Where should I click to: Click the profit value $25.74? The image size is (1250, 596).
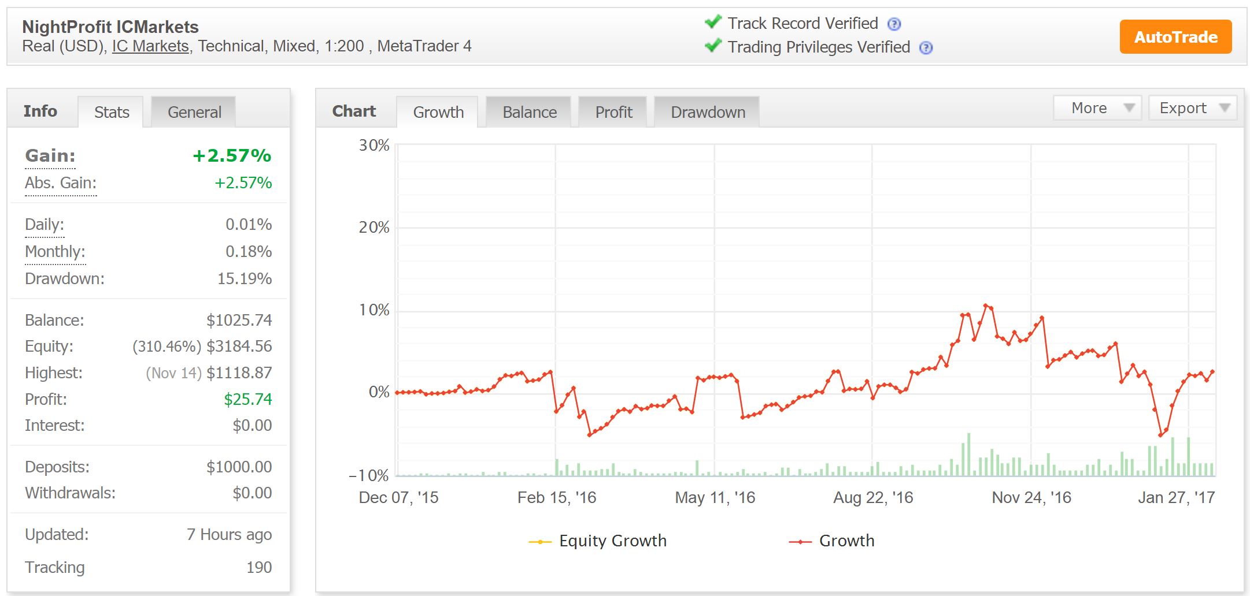click(x=248, y=400)
